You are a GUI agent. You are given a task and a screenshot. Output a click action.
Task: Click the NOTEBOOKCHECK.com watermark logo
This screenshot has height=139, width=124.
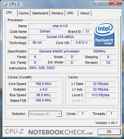61,132
